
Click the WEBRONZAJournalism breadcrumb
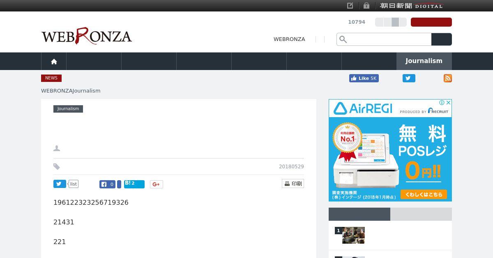(x=71, y=91)
